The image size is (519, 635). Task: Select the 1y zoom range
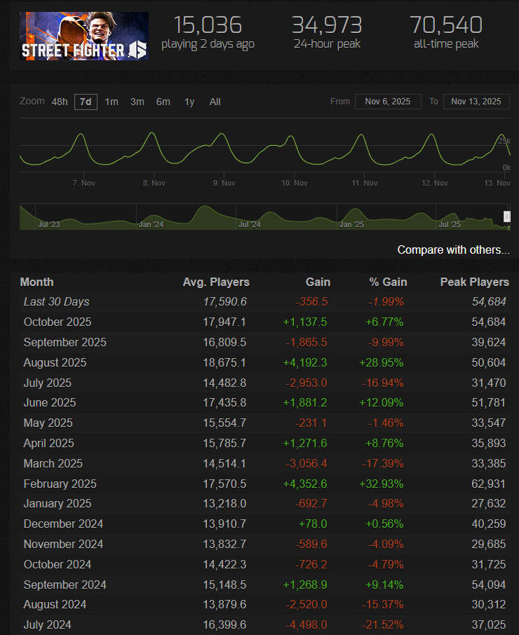(189, 102)
